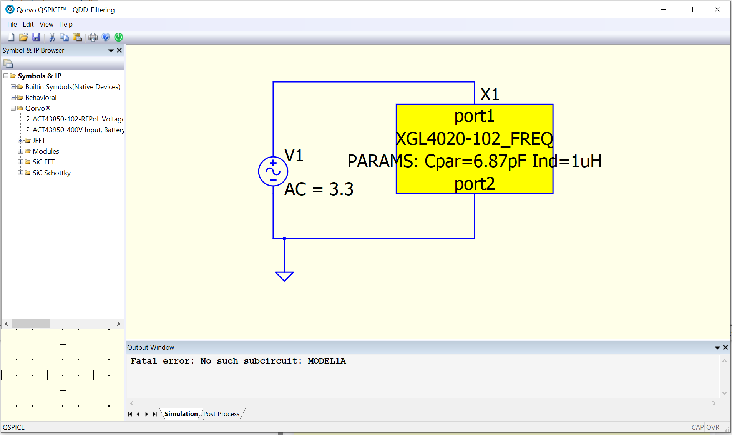The image size is (732, 435).
Task: Click the X1 instance label
Action: pos(490,94)
